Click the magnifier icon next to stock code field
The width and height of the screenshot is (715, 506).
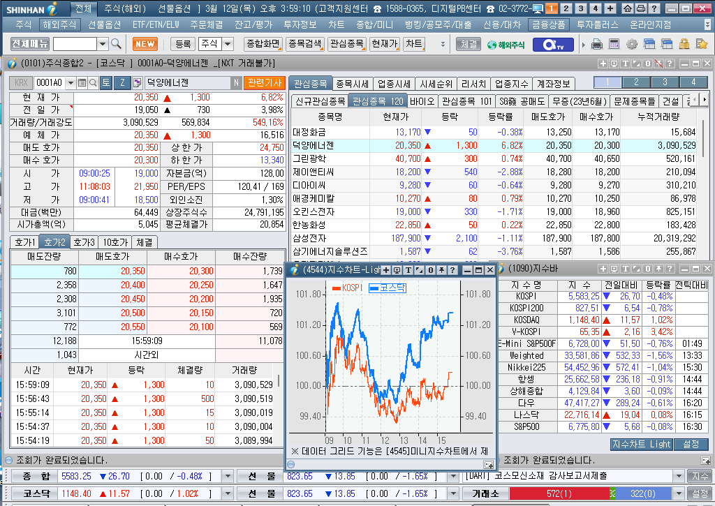(x=93, y=82)
